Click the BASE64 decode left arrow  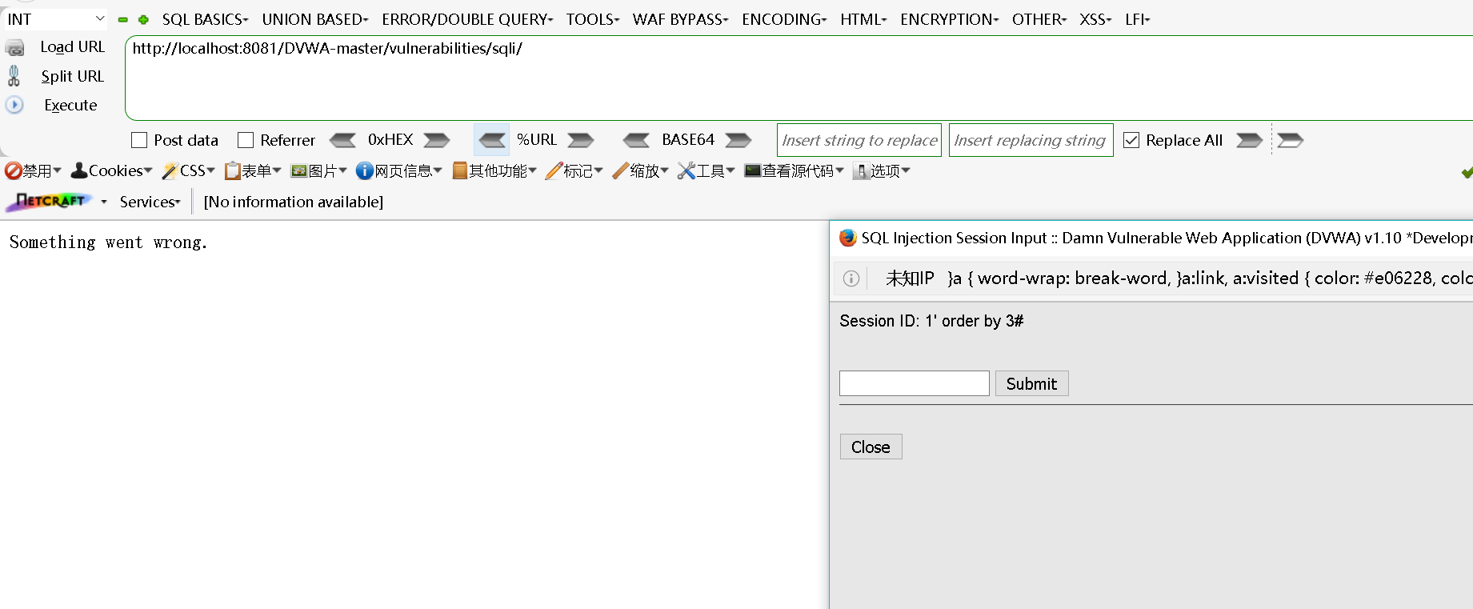(637, 140)
